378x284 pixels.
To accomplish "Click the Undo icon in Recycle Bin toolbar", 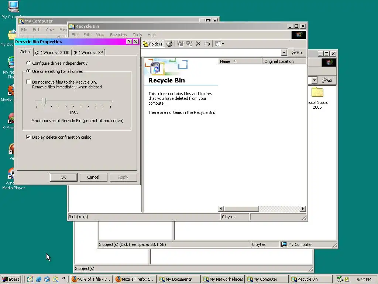I will coord(207,44).
